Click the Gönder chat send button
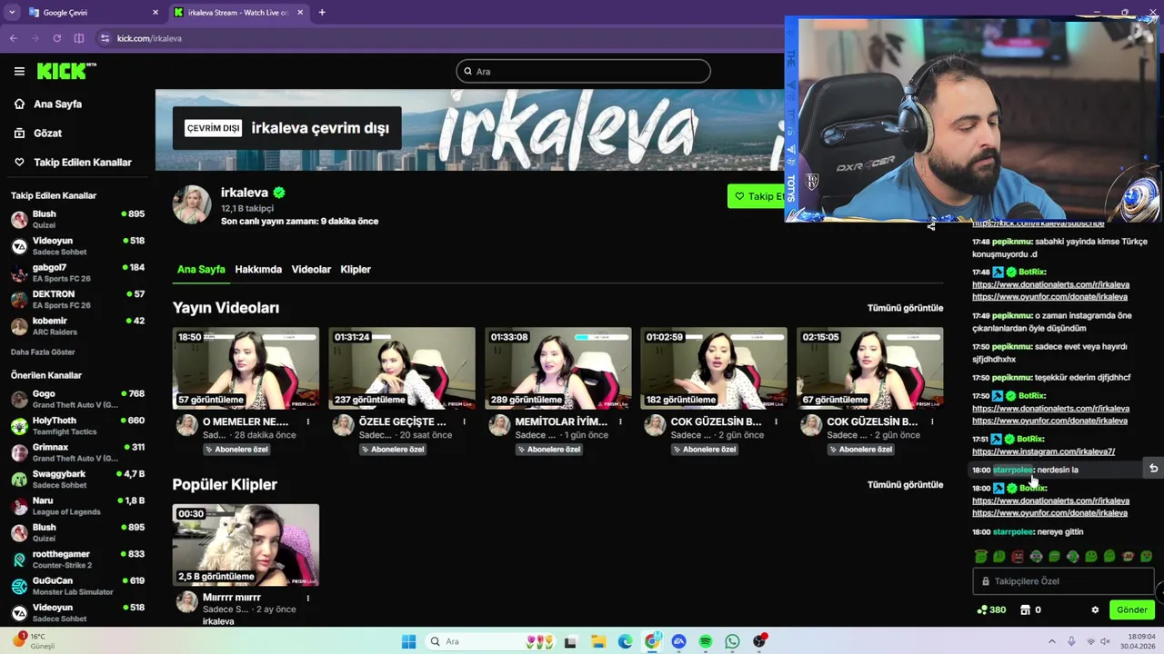Image resolution: width=1164 pixels, height=654 pixels. pyautogui.click(x=1132, y=609)
